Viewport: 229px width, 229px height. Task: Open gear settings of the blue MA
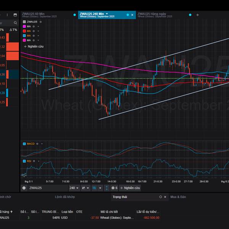coord(34,35)
